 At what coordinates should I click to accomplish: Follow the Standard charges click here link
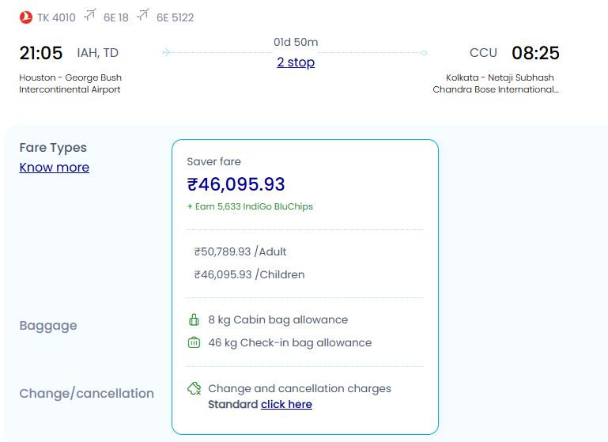[x=286, y=405]
